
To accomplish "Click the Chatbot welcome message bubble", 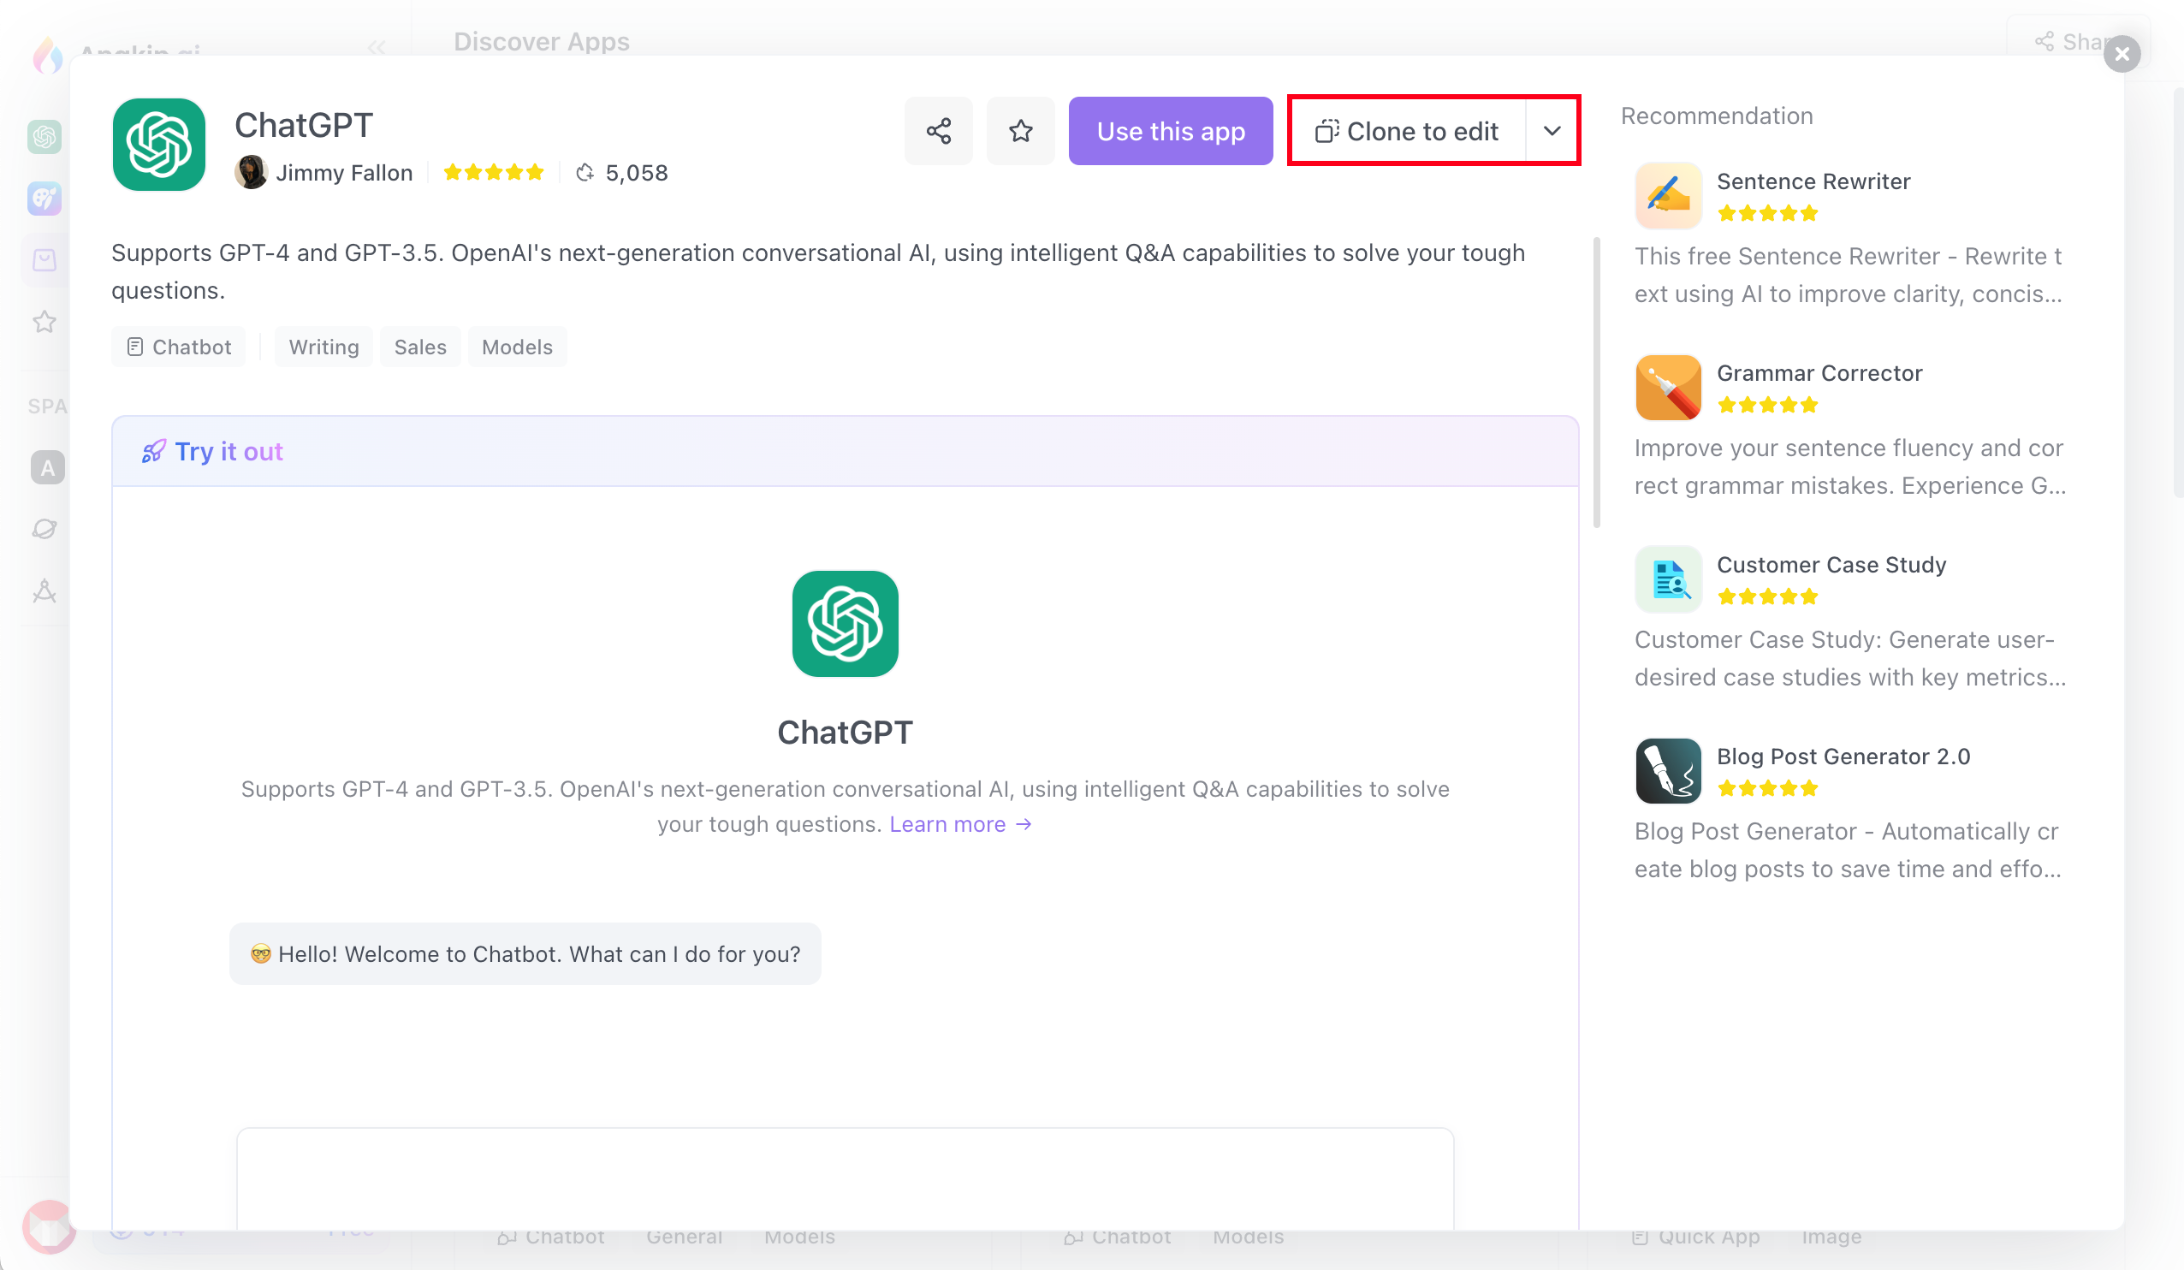I will [525, 953].
